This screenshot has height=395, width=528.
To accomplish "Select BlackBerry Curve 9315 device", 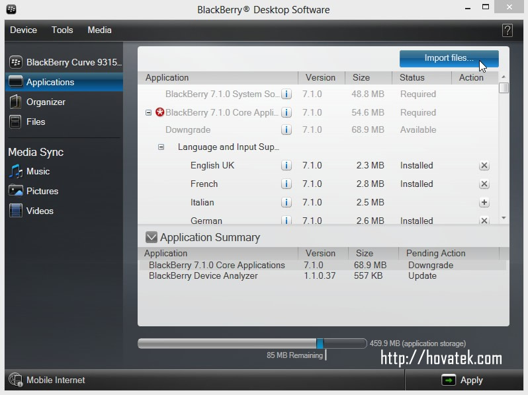I will 66,62.
